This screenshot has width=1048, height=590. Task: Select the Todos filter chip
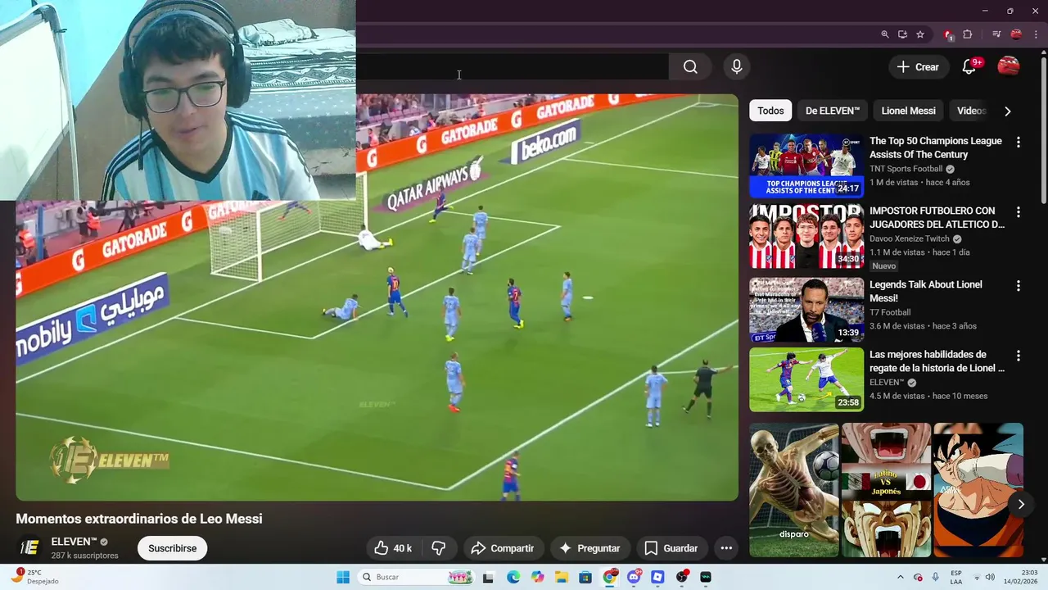770,111
